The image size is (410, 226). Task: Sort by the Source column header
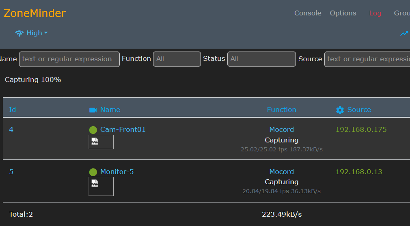pos(359,110)
